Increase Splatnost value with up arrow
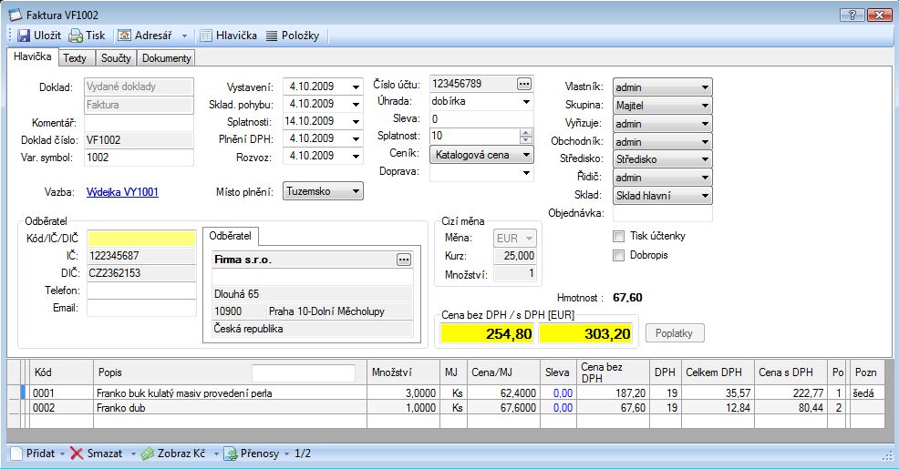This screenshot has height=469, width=899. [x=526, y=132]
